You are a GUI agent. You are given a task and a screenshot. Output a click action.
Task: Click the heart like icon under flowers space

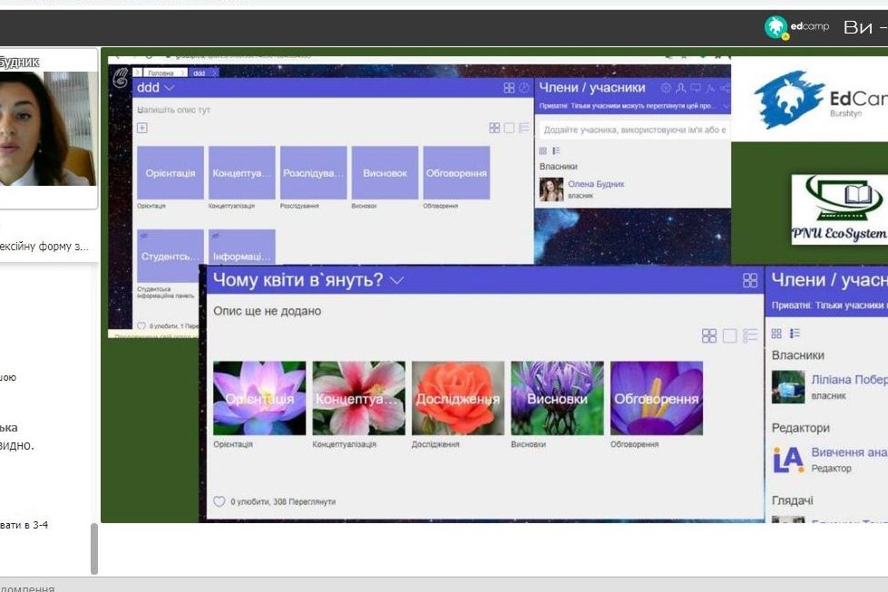(x=219, y=501)
